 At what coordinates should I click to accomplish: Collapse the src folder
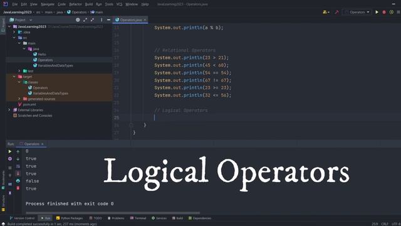tap(14, 38)
